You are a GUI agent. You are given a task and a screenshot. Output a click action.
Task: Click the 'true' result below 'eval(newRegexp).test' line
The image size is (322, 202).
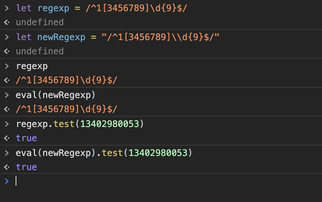pos(26,167)
